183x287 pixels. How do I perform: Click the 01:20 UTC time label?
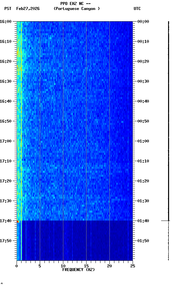[143, 181]
